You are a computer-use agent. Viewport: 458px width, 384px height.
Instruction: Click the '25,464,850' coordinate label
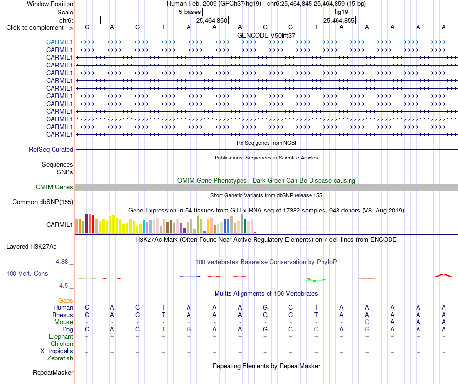[212, 20]
